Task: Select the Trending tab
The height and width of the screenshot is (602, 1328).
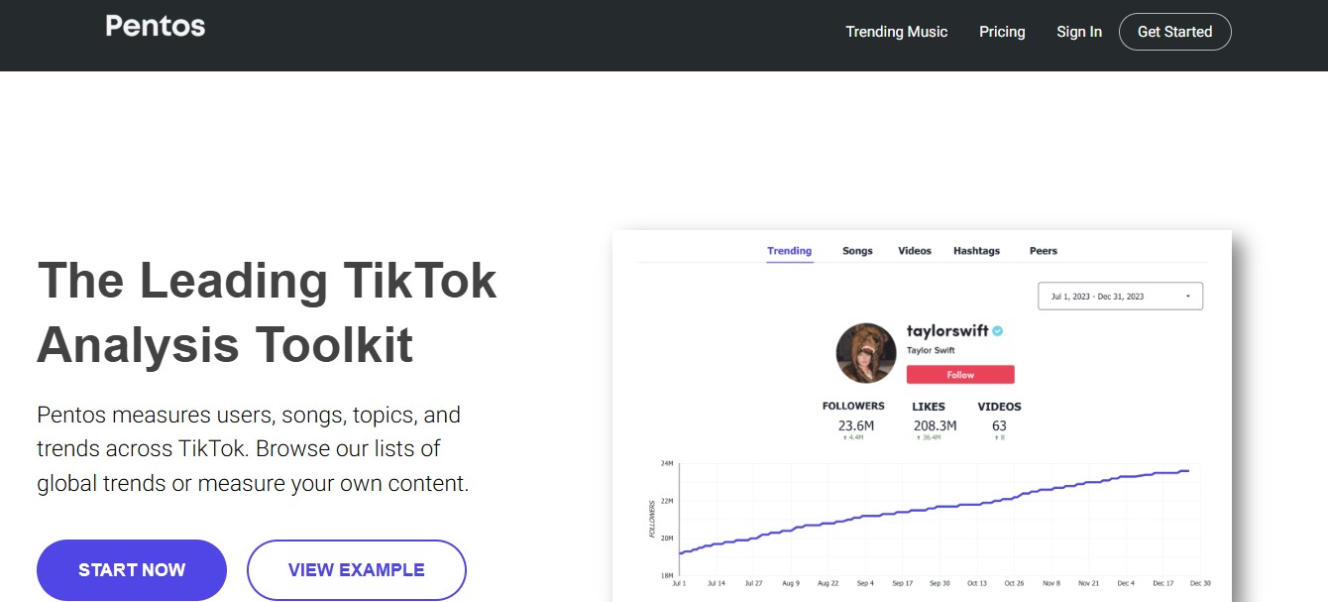Action: coord(789,250)
